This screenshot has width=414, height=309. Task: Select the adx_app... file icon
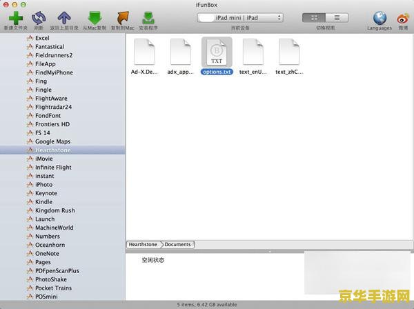point(180,52)
